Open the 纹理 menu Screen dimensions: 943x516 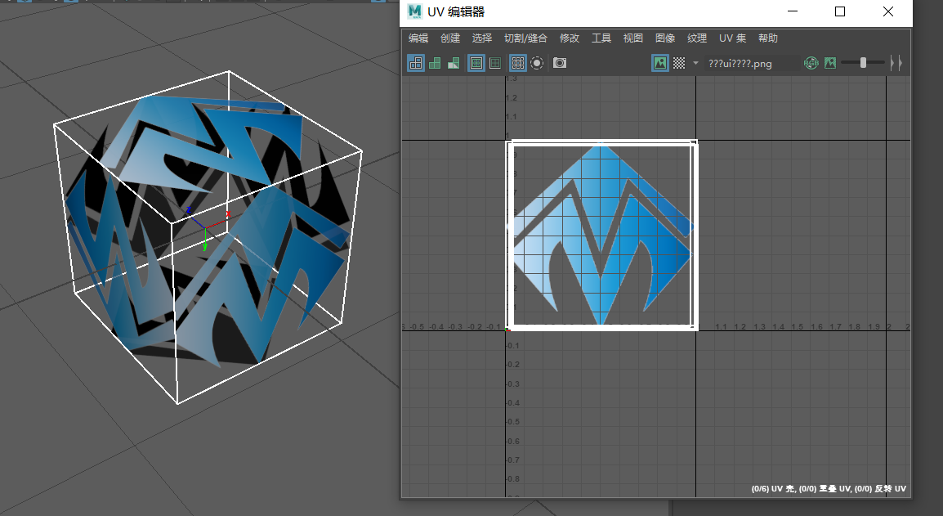pyautogui.click(x=697, y=38)
